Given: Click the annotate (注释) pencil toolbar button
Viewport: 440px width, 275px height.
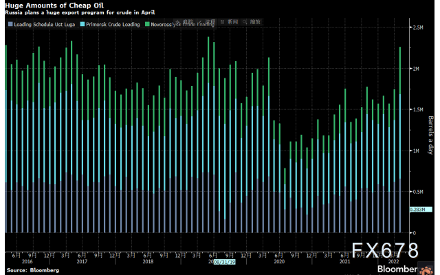Looking at the screenshot, I should coord(206,21).
